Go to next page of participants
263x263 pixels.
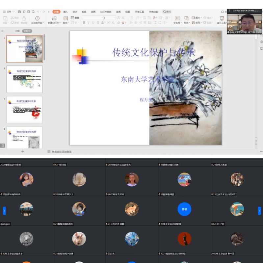click(259, 211)
